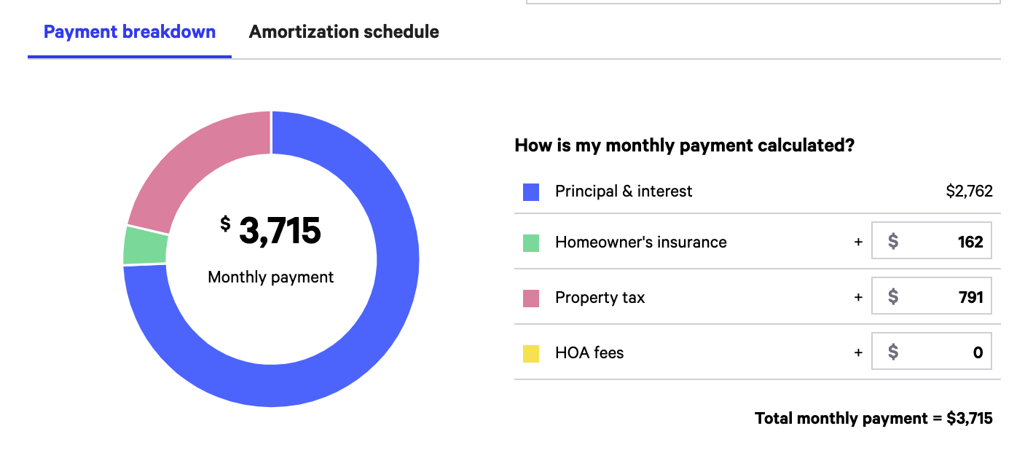
Task: Click the green Homeowner's insurance legend swatch
Action: click(x=531, y=243)
